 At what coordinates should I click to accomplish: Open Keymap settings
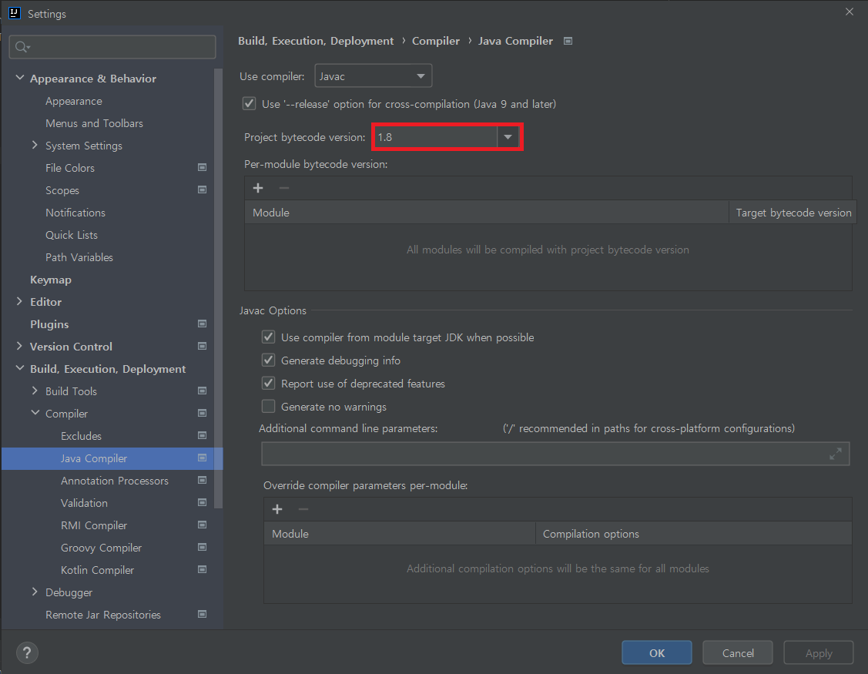[50, 280]
